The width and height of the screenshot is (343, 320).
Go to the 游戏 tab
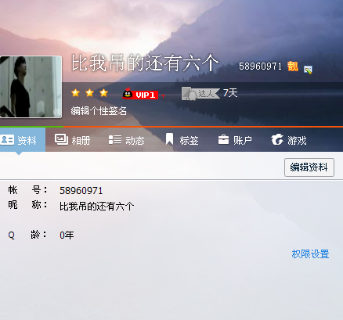(289, 140)
